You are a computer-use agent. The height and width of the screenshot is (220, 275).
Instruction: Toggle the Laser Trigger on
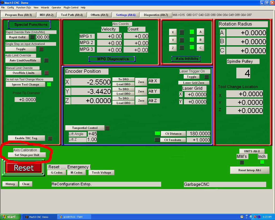tap(191, 77)
